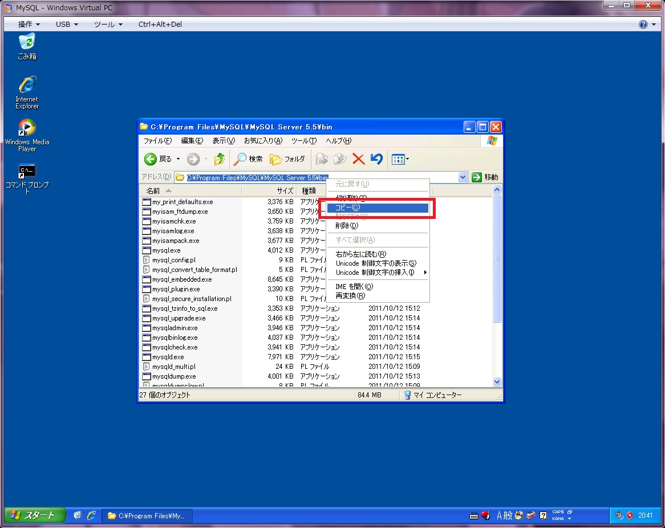The width and height of the screenshot is (665, 528).
Task: Sort files by 名前 column header
Action: pyautogui.click(x=190, y=191)
